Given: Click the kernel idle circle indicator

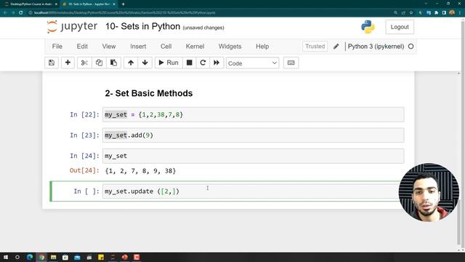Looking at the screenshot, I should click(411, 47).
